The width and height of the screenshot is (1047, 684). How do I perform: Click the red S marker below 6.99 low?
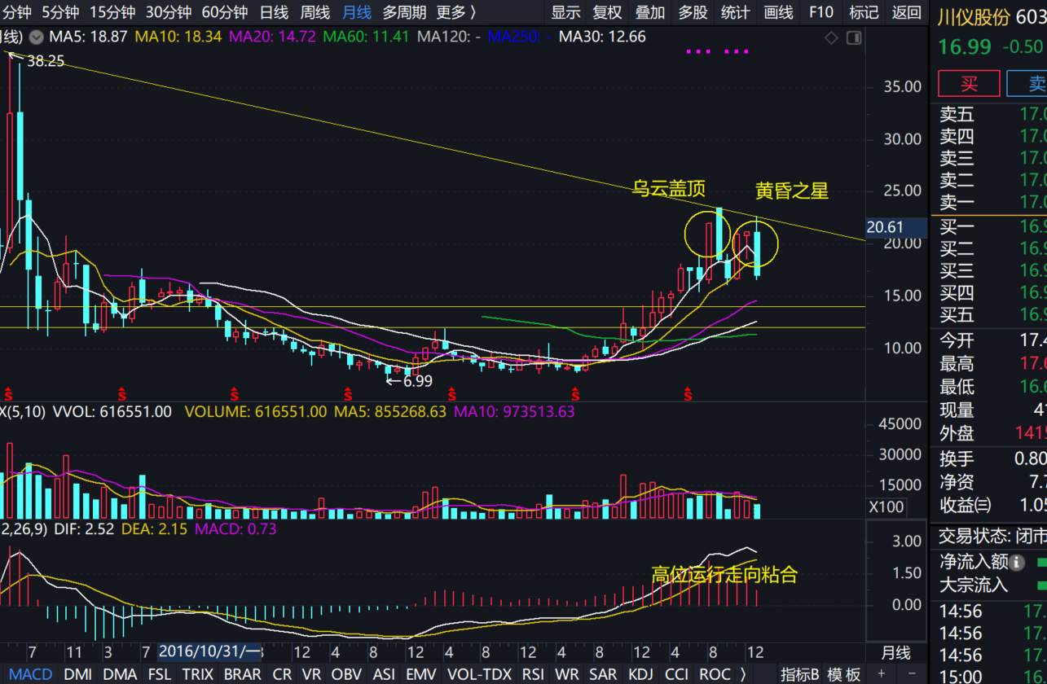pyautogui.click(x=347, y=394)
